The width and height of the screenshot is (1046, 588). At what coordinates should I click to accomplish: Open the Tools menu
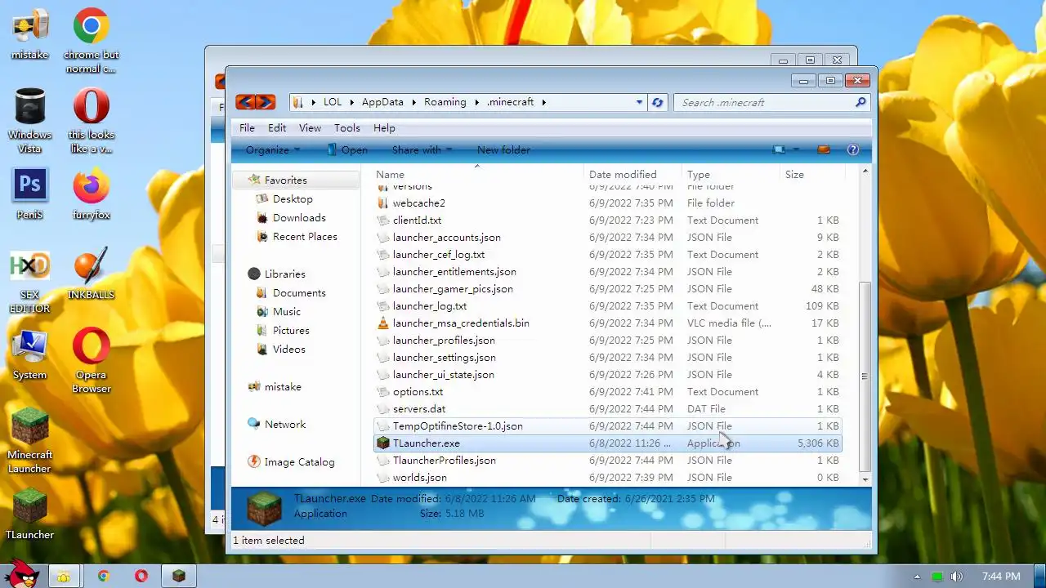(346, 128)
